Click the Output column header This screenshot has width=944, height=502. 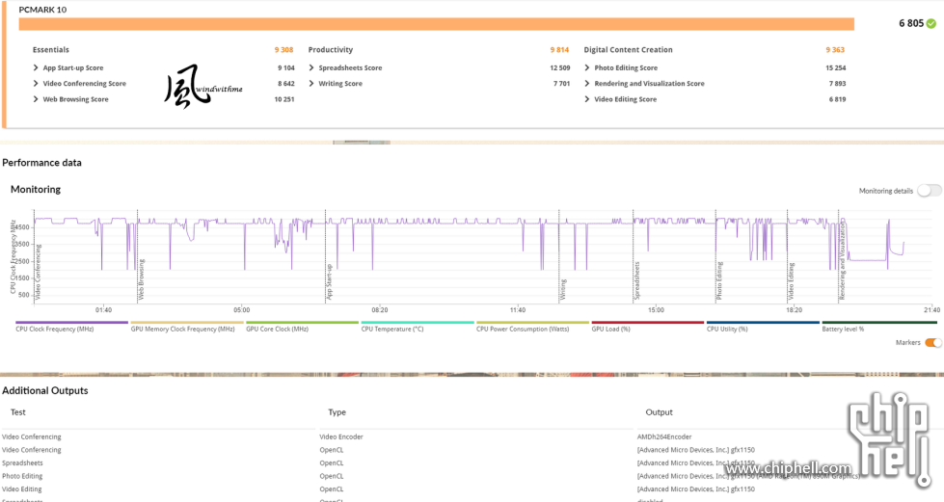coord(659,412)
